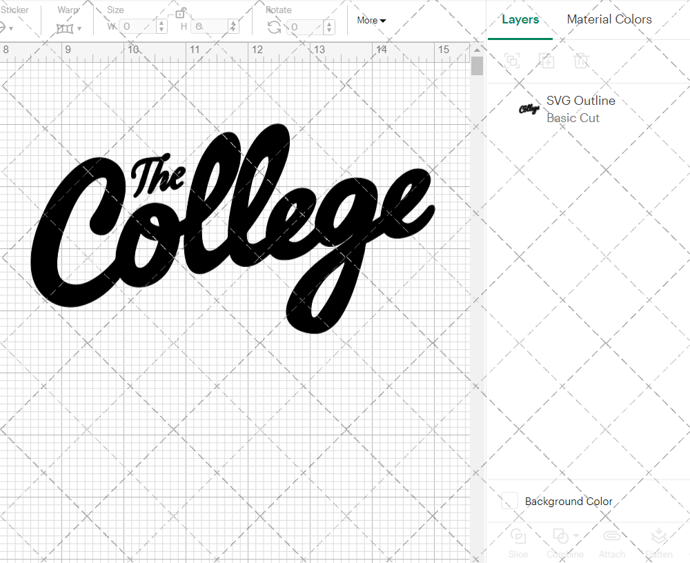
Task: Select the SVG Outline layer thumbnail
Action: pyautogui.click(x=529, y=109)
